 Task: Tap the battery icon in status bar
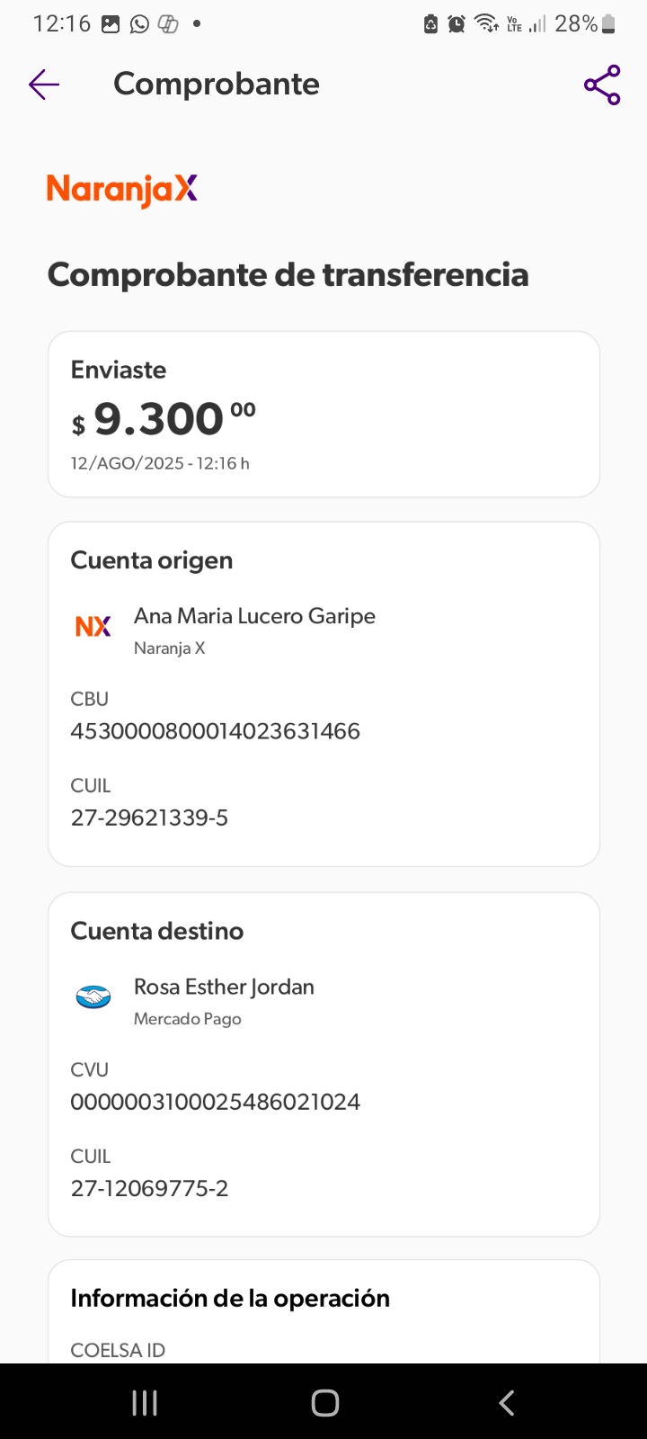click(x=609, y=24)
